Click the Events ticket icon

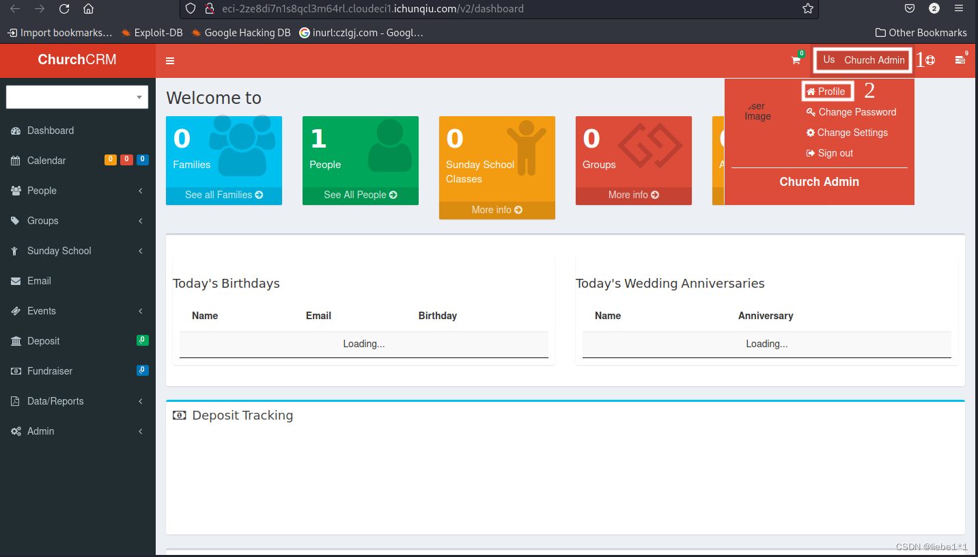coord(15,311)
